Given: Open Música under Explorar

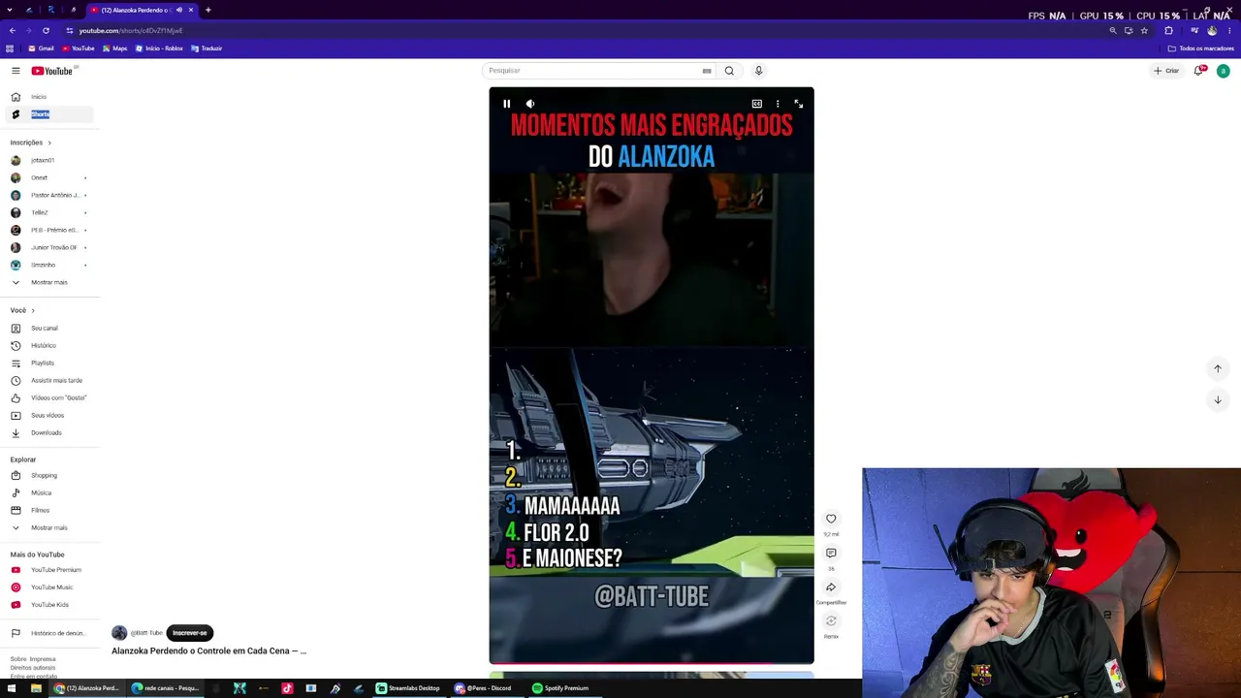Looking at the screenshot, I should pyautogui.click(x=47, y=492).
